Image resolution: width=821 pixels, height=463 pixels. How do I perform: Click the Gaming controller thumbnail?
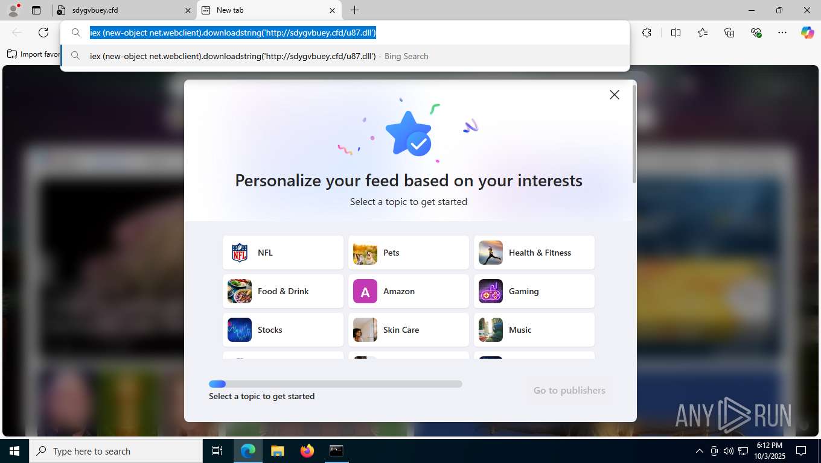coord(491,291)
